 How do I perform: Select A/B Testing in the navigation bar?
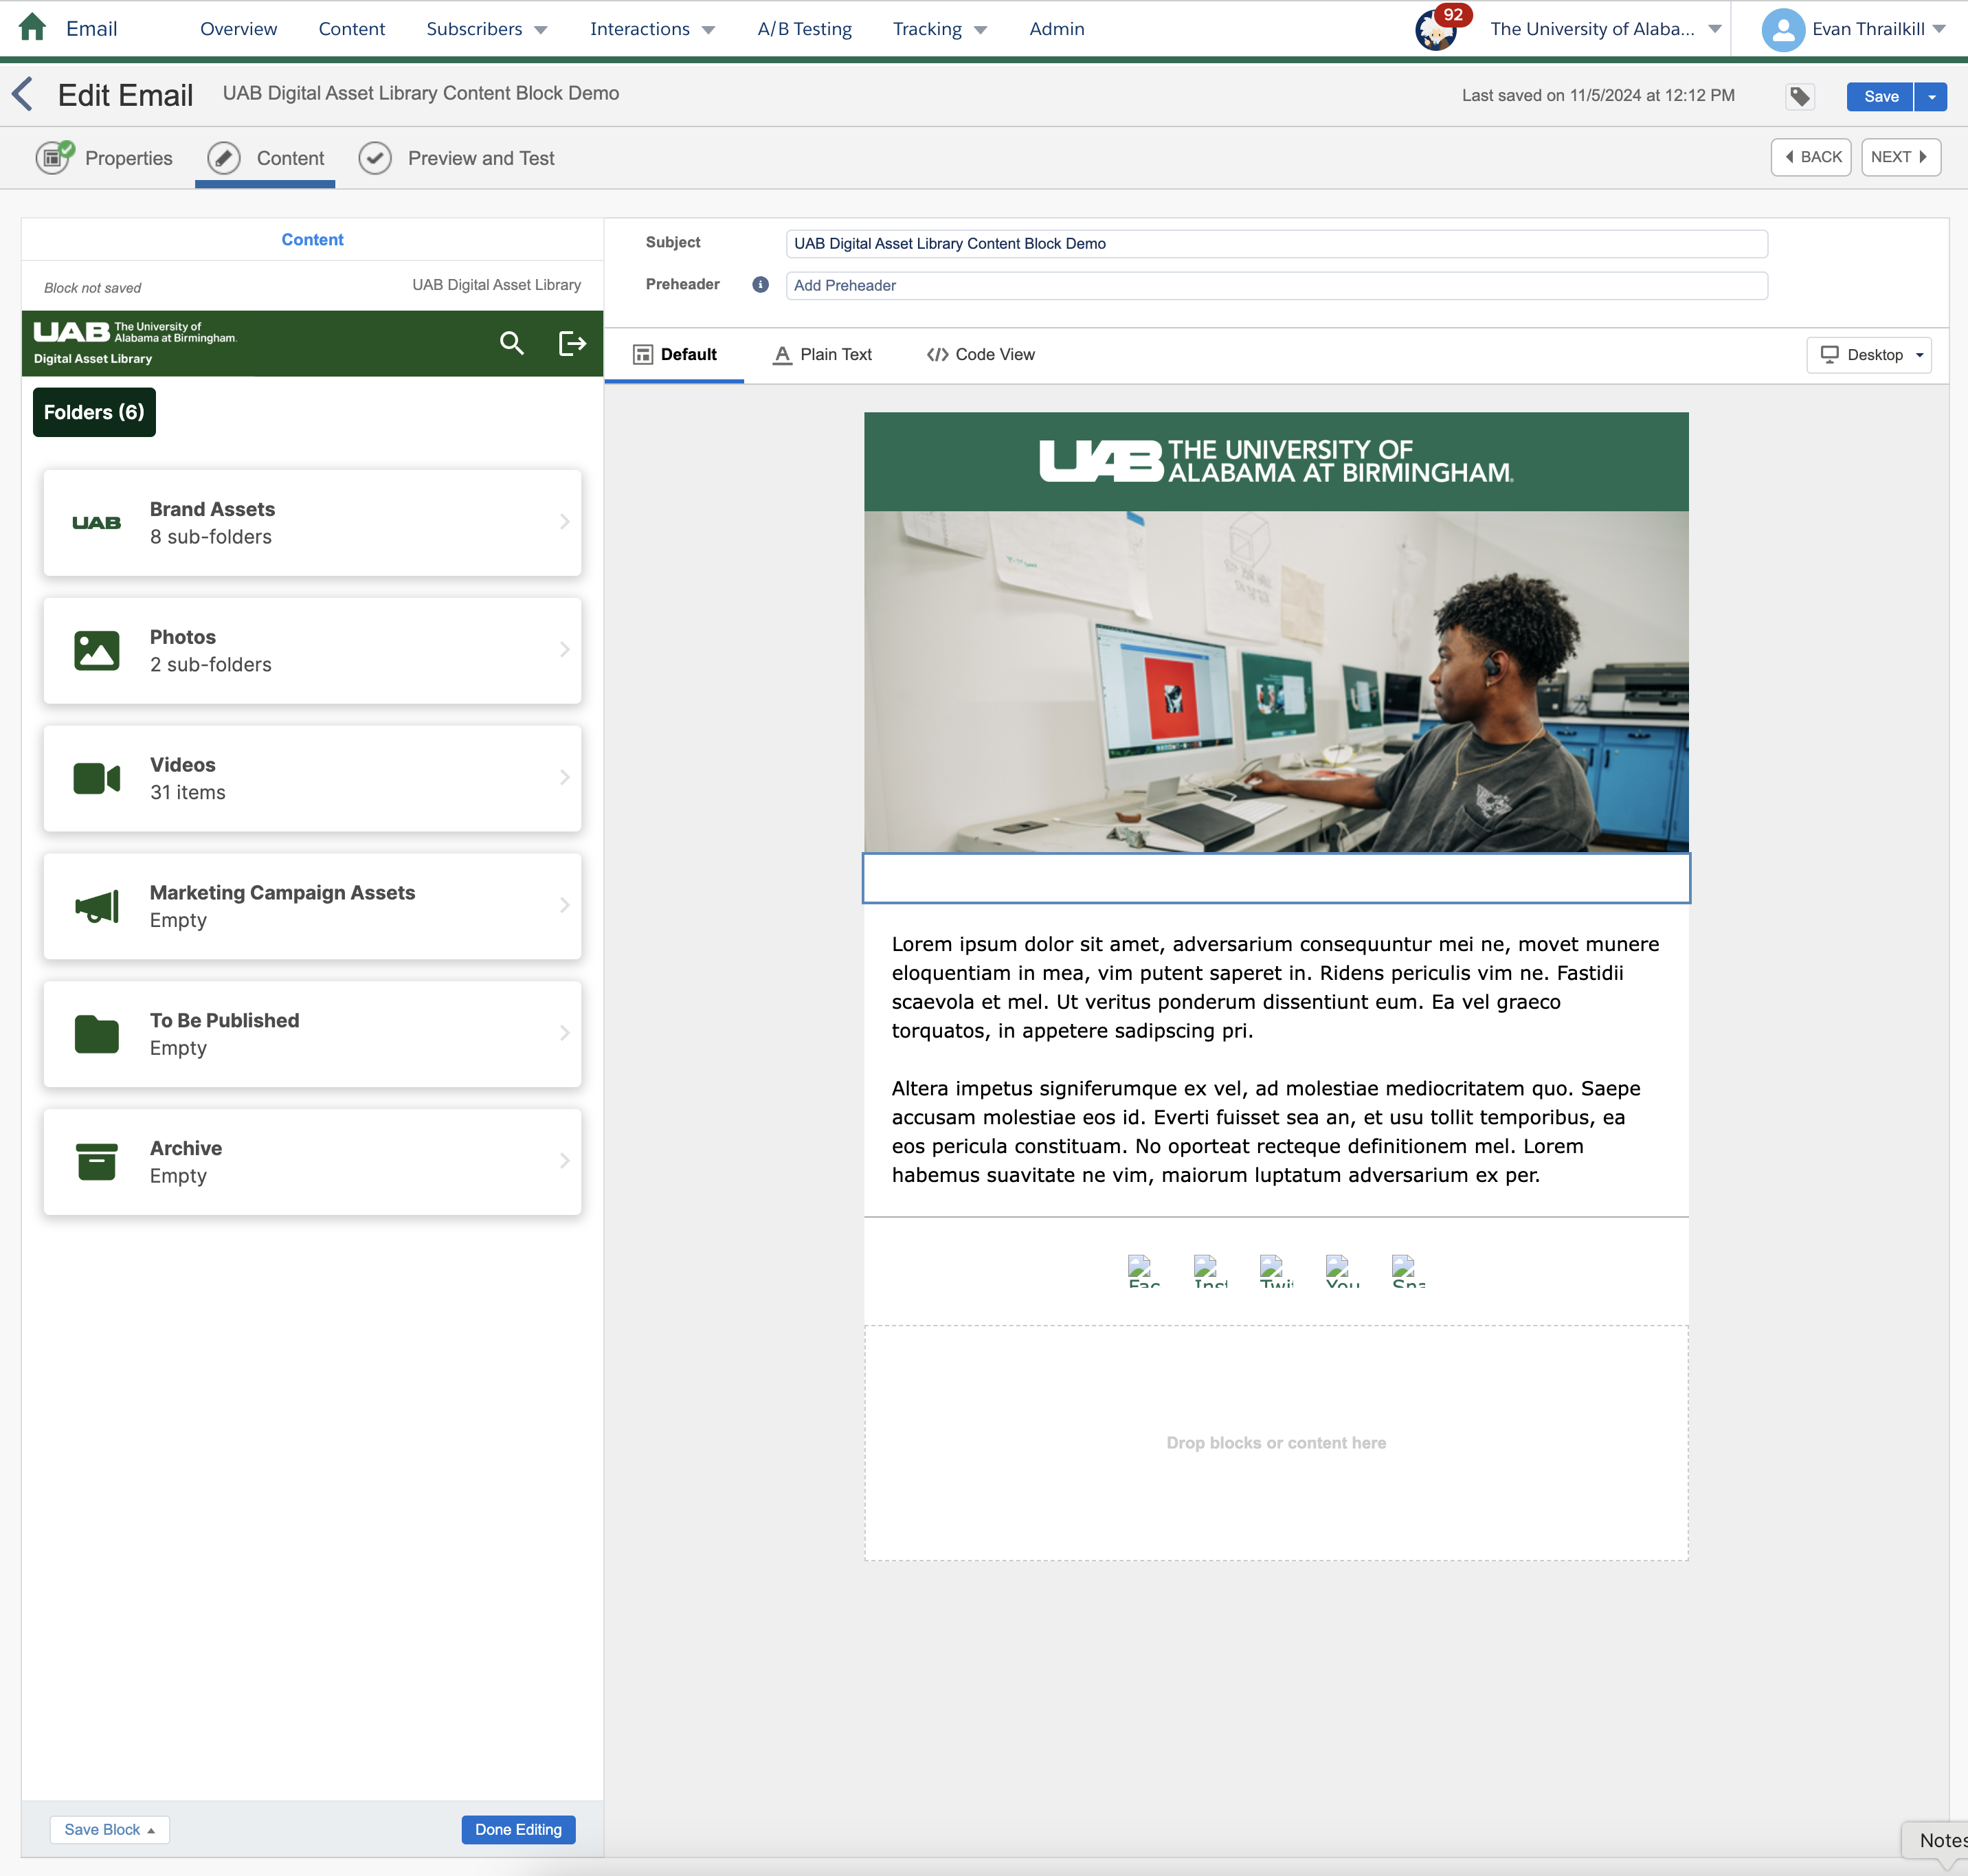[x=804, y=28]
